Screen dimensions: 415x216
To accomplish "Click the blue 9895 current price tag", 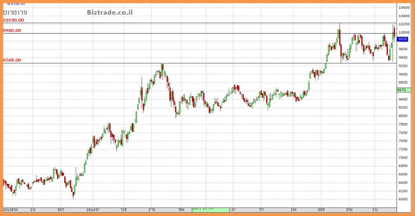I will pyautogui.click(x=403, y=39).
